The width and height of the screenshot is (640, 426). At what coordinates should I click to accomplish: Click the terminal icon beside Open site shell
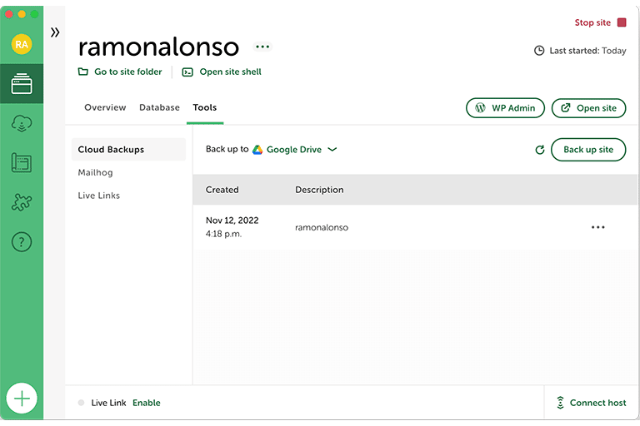tap(187, 72)
